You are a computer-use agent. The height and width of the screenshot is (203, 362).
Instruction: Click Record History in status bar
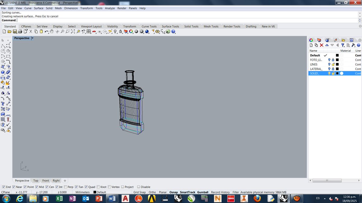tap(220, 192)
